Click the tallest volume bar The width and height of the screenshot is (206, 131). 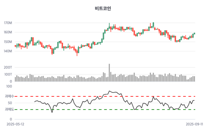point(109,72)
